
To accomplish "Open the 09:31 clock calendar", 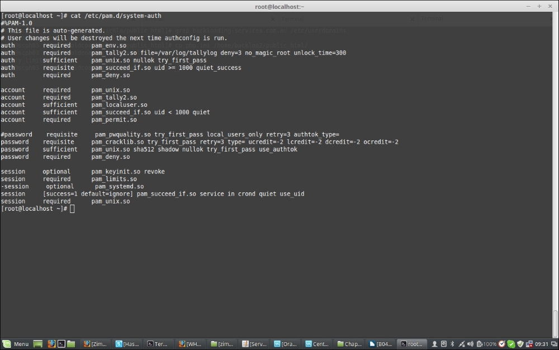I will point(541,344).
